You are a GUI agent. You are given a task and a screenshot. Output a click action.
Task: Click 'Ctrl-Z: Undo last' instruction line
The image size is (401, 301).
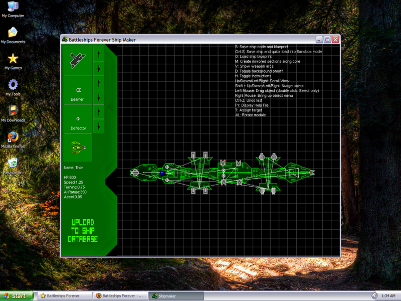tap(249, 100)
